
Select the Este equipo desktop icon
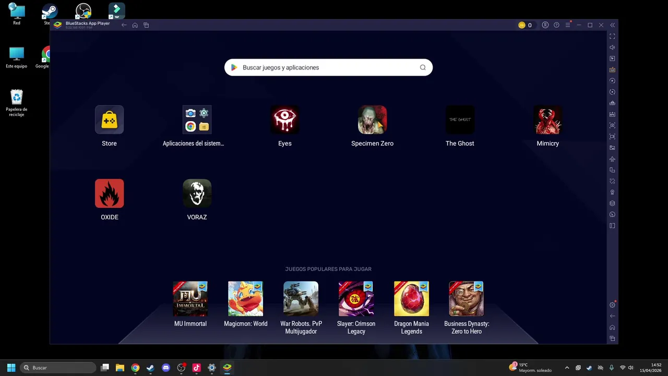[17, 57]
